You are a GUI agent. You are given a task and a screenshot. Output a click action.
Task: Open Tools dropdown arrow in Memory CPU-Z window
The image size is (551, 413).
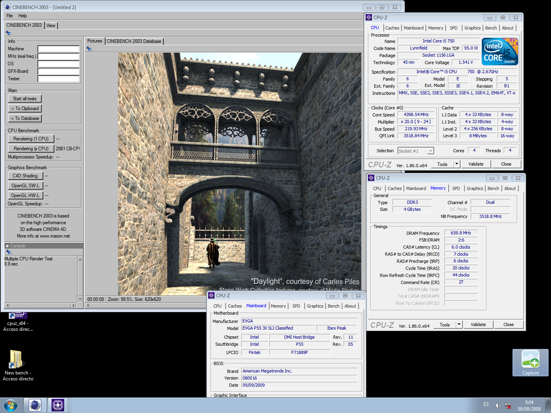pos(459,324)
